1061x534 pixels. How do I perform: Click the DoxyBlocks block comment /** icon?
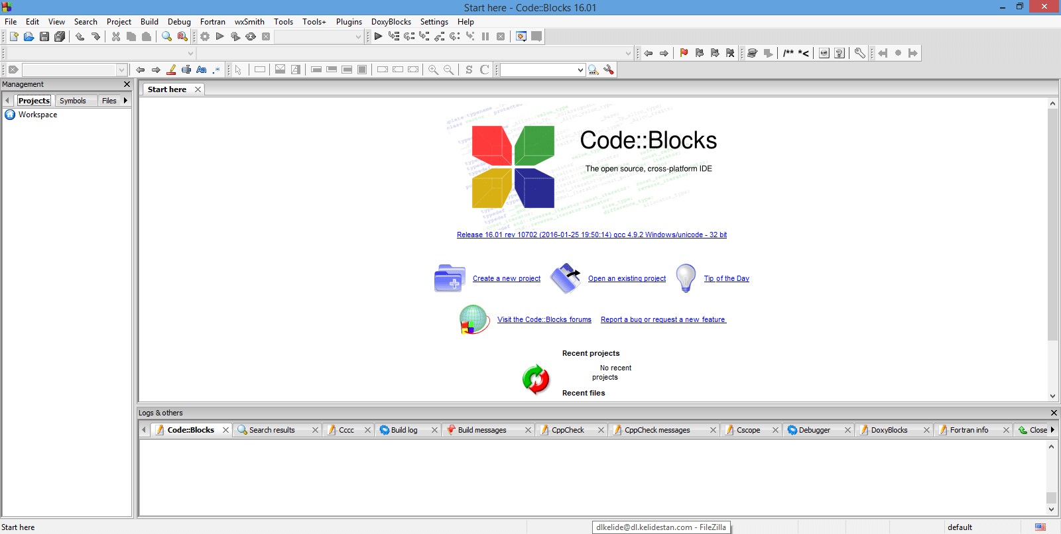pos(788,53)
